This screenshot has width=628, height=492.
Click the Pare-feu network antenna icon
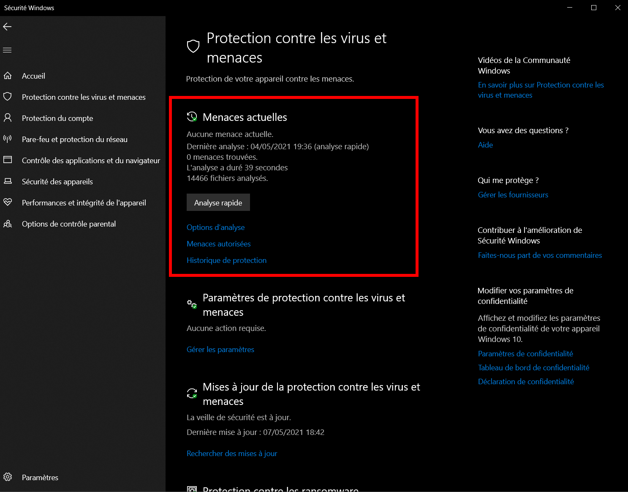click(x=8, y=139)
